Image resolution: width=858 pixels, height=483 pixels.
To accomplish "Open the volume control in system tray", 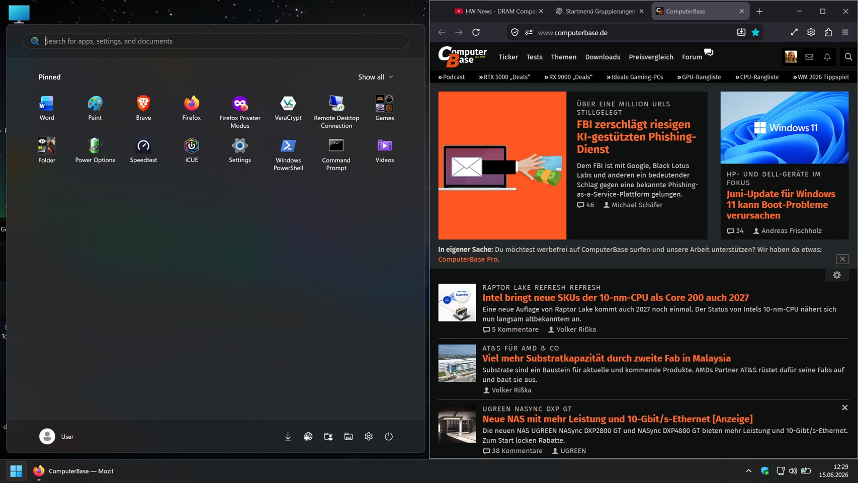I will [x=793, y=471].
